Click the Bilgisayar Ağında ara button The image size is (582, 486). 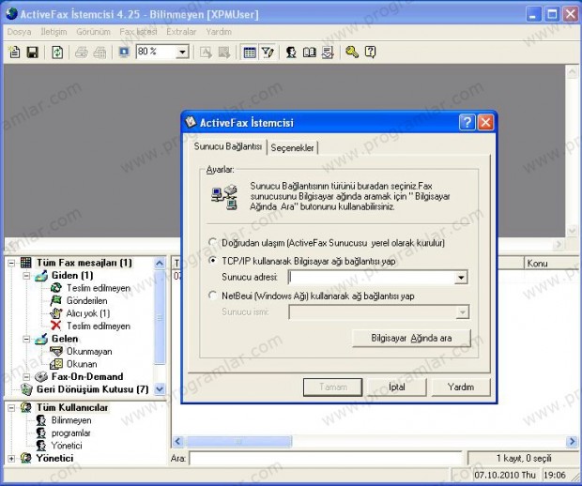pos(411,338)
